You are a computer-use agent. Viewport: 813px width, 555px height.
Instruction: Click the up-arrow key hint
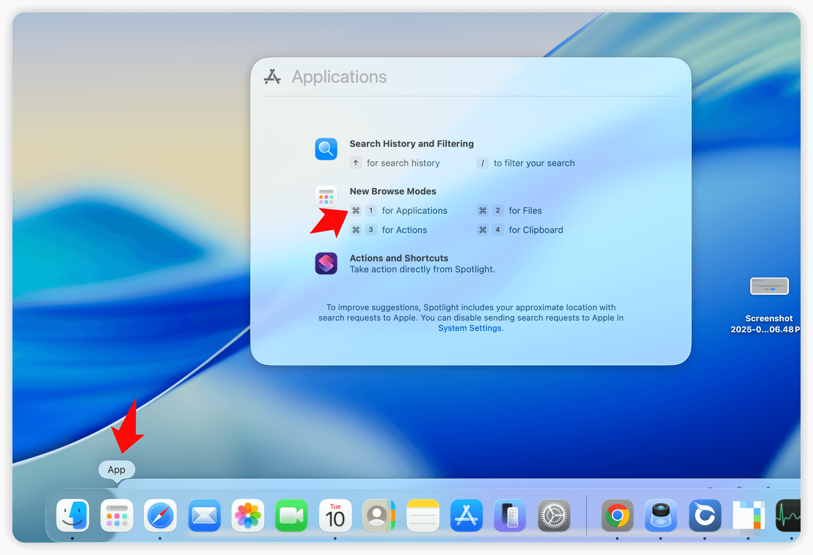point(356,163)
